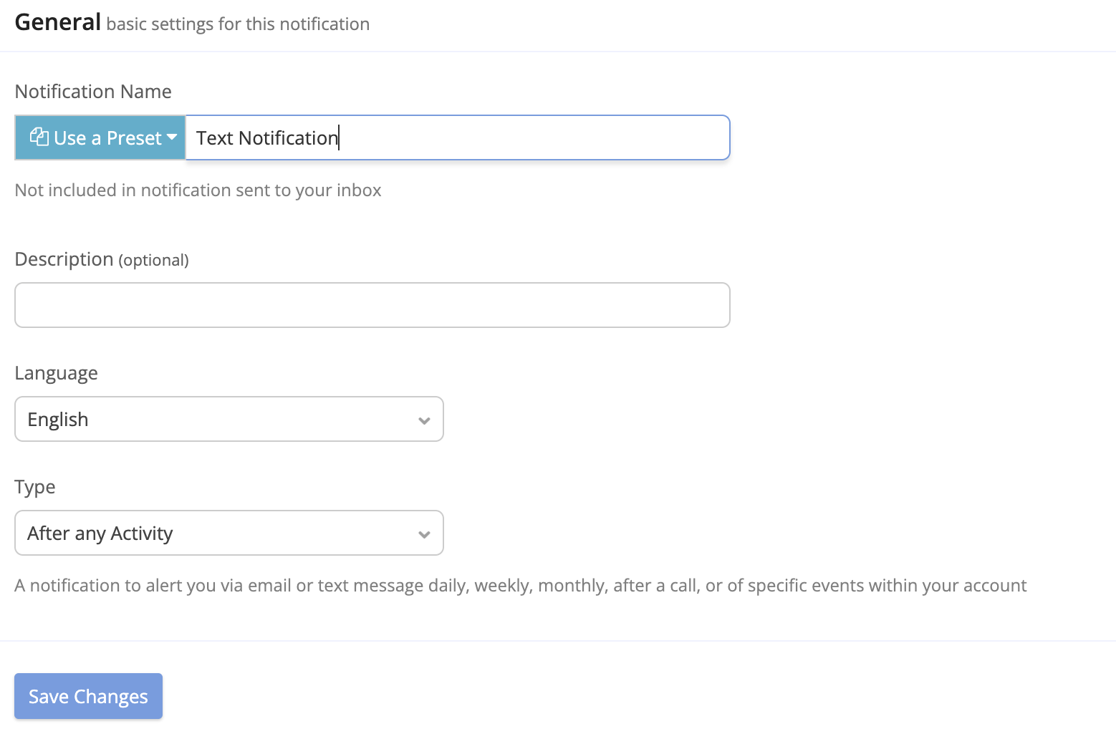Click the Save Changes button
Viewport: 1116px width, 729px height.
(x=87, y=695)
